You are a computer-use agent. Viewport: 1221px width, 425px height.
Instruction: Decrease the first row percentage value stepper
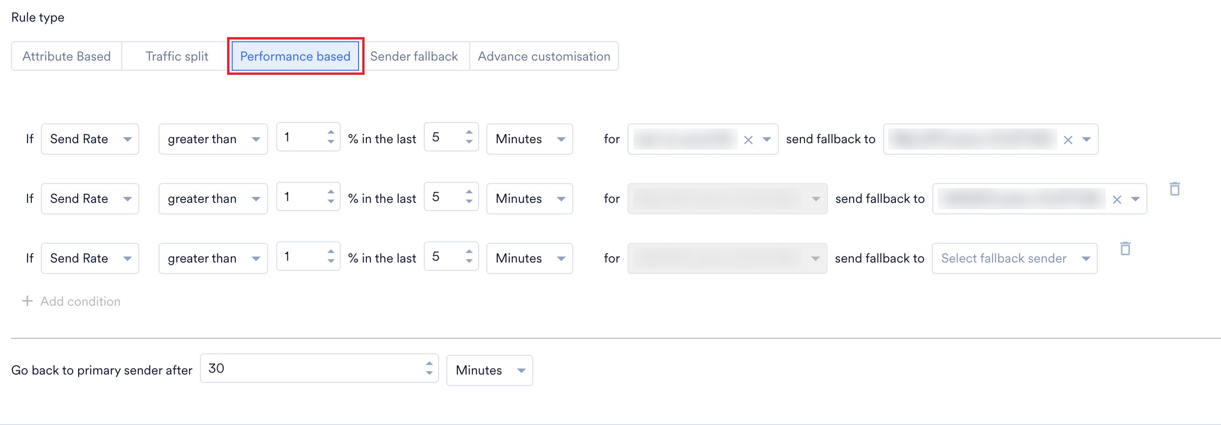(x=331, y=141)
